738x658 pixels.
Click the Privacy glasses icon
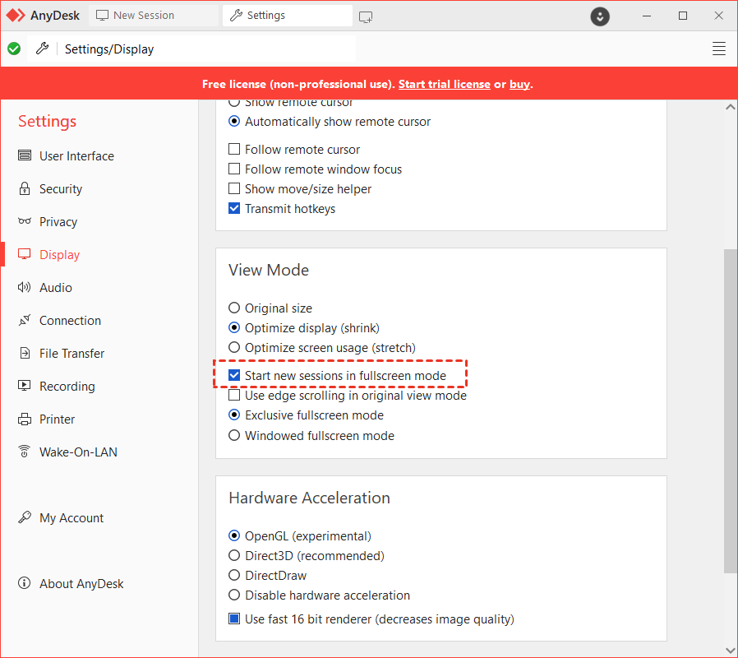coord(25,222)
